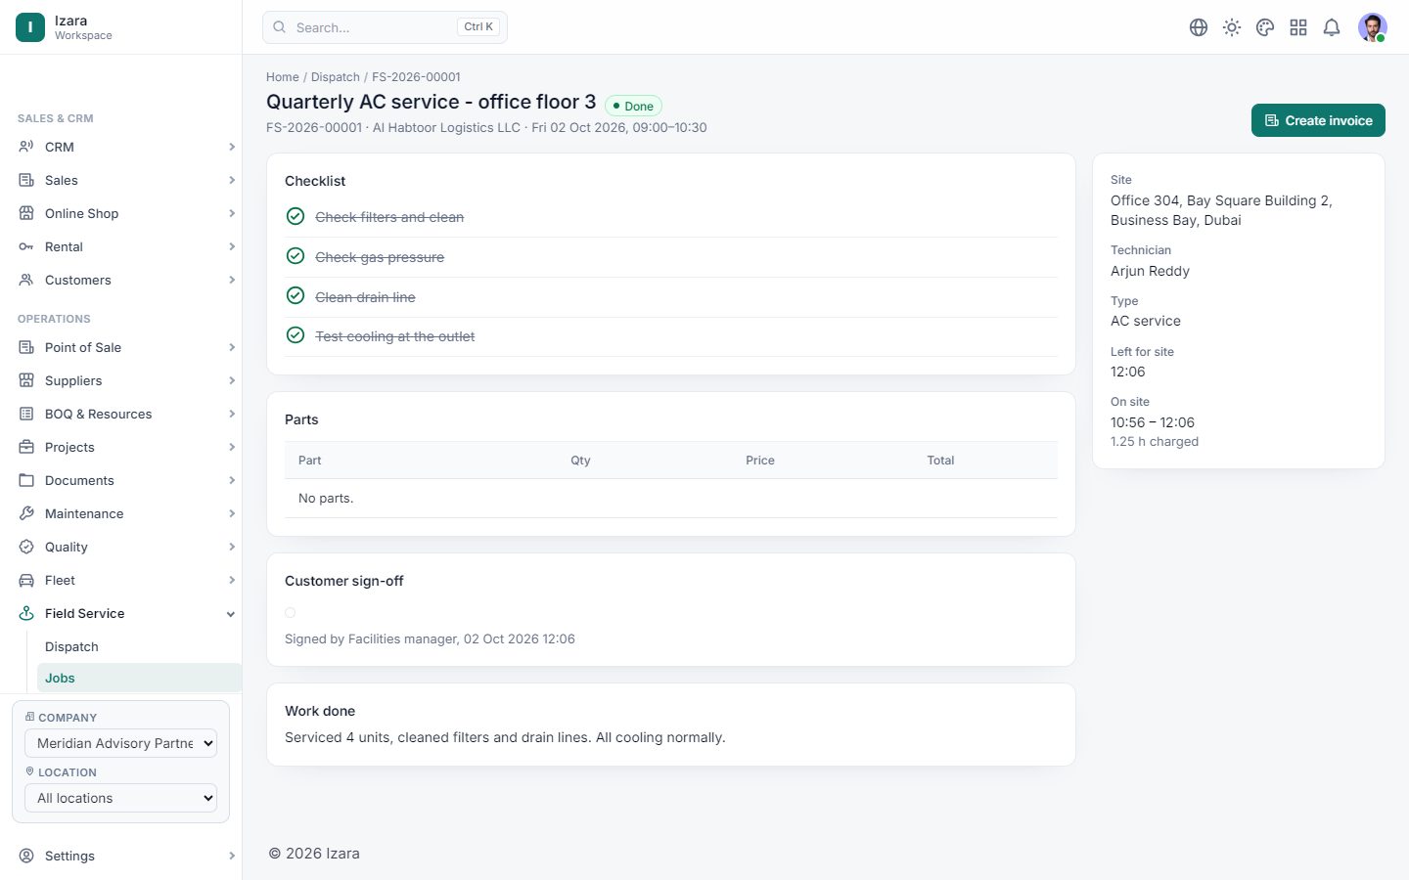This screenshot has width=1409, height=880.
Task: Expand the Customers menu chevron
Action: (232, 280)
